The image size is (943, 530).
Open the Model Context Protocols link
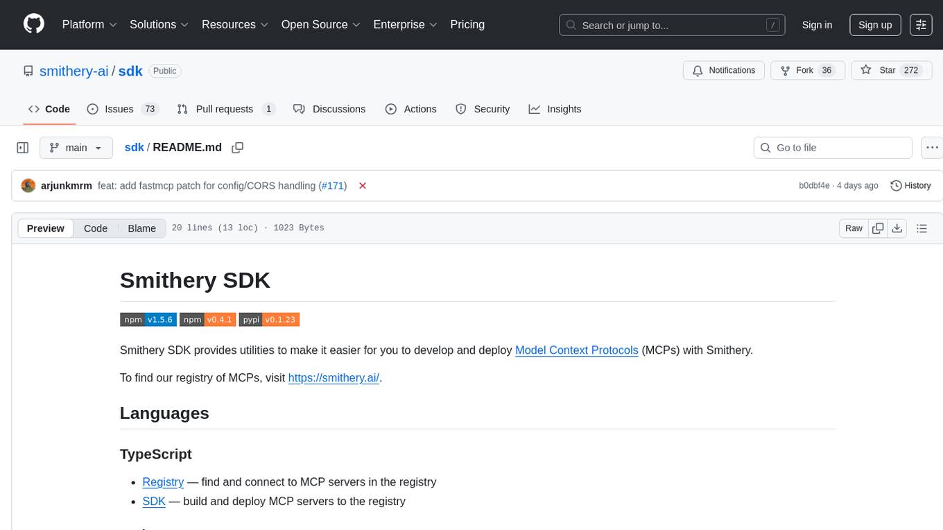click(577, 350)
